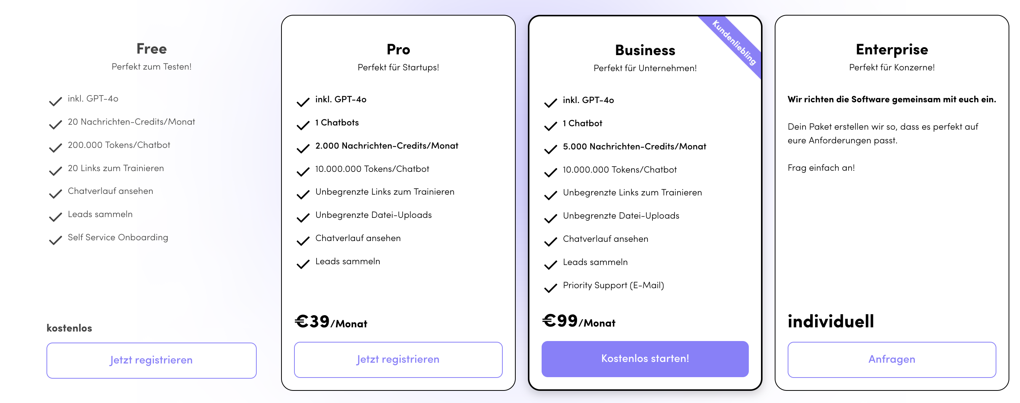Click the checkmark beside Pro's 'Unbegrenzte Datei-Uploads'
Viewport: 1020px width, 403px height.
click(x=303, y=217)
